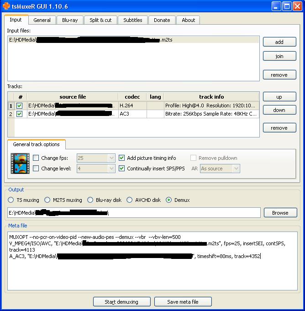This screenshot has width=305, height=311.
Task: Click the tsMuxeR orange app icon
Action: point(6,6)
